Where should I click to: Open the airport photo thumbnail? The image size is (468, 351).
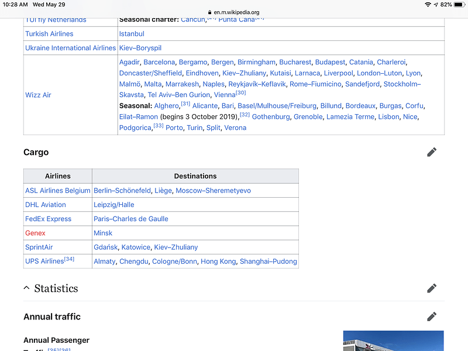393,341
